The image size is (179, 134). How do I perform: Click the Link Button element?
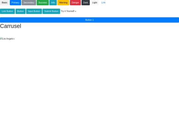click(7, 11)
